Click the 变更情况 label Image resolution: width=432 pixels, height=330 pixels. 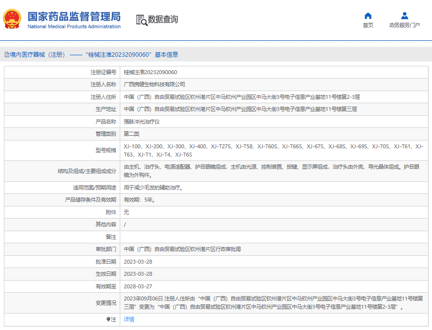click(106, 303)
